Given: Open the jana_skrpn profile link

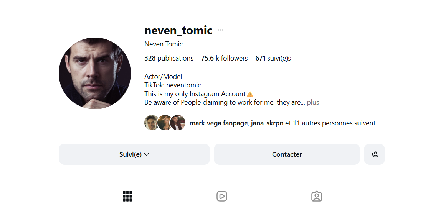Looking at the screenshot, I should point(267,123).
